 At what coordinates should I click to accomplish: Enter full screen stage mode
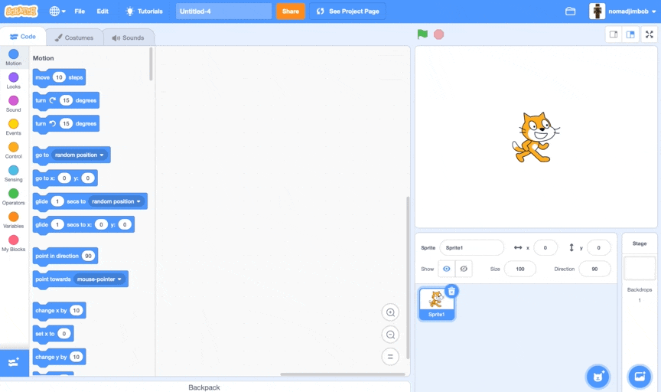(x=649, y=34)
